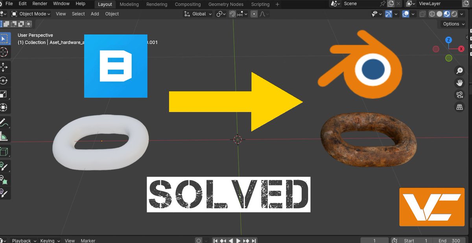Image resolution: width=472 pixels, height=243 pixels.
Task: Jump to the first frame
Action: 216,241
